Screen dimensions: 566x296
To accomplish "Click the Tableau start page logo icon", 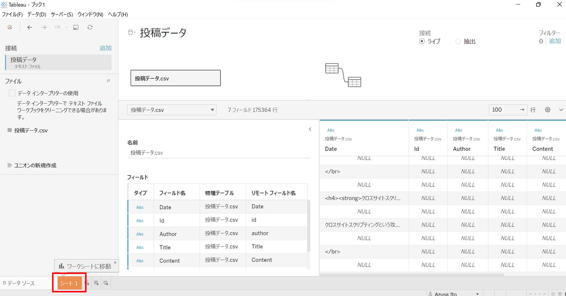I will pos(10,28).
